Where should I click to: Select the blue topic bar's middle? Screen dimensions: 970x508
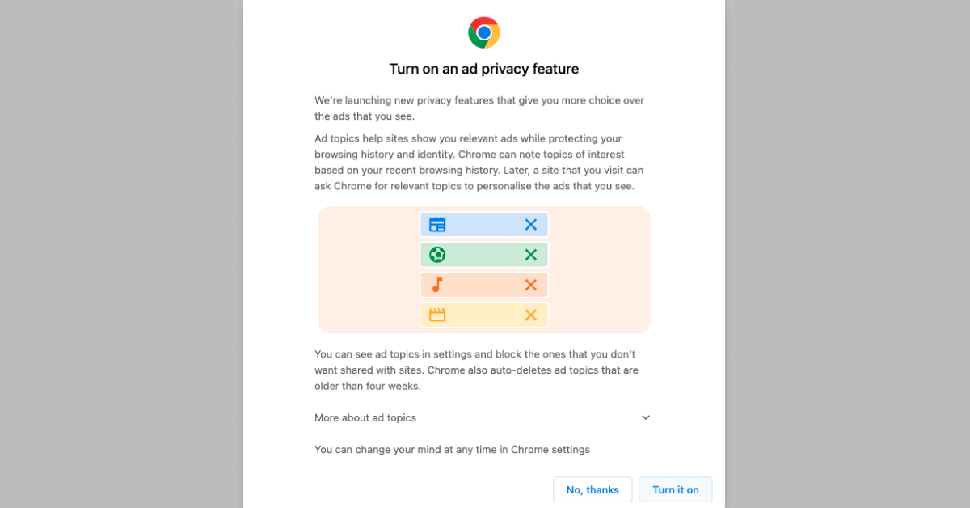click(484, 225)
